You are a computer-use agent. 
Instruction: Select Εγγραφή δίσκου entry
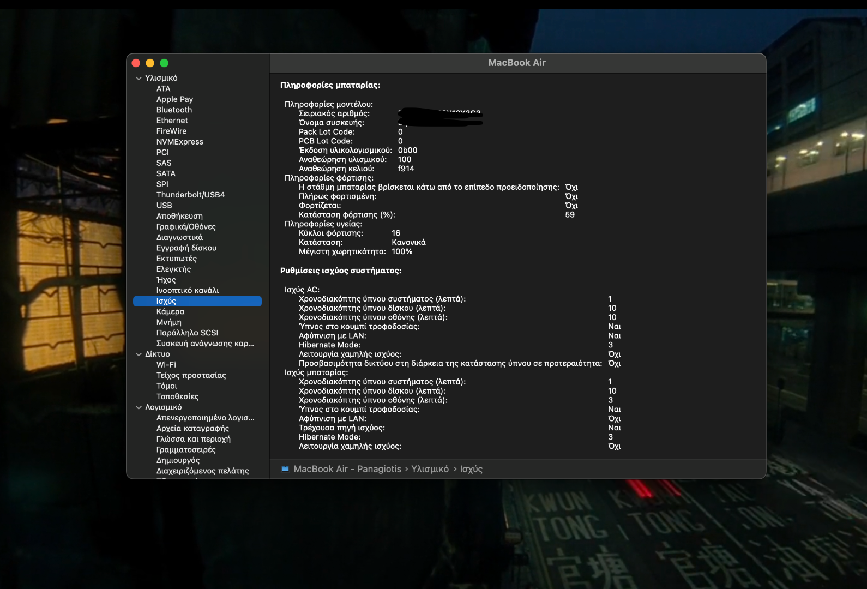tap(186, 248)
